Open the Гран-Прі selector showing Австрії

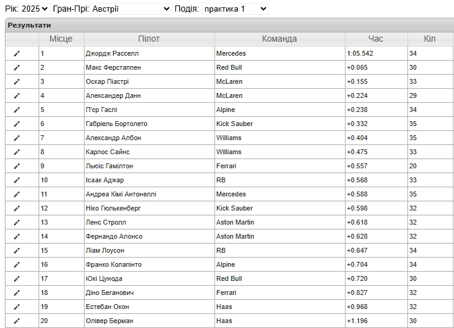point(131,9)
